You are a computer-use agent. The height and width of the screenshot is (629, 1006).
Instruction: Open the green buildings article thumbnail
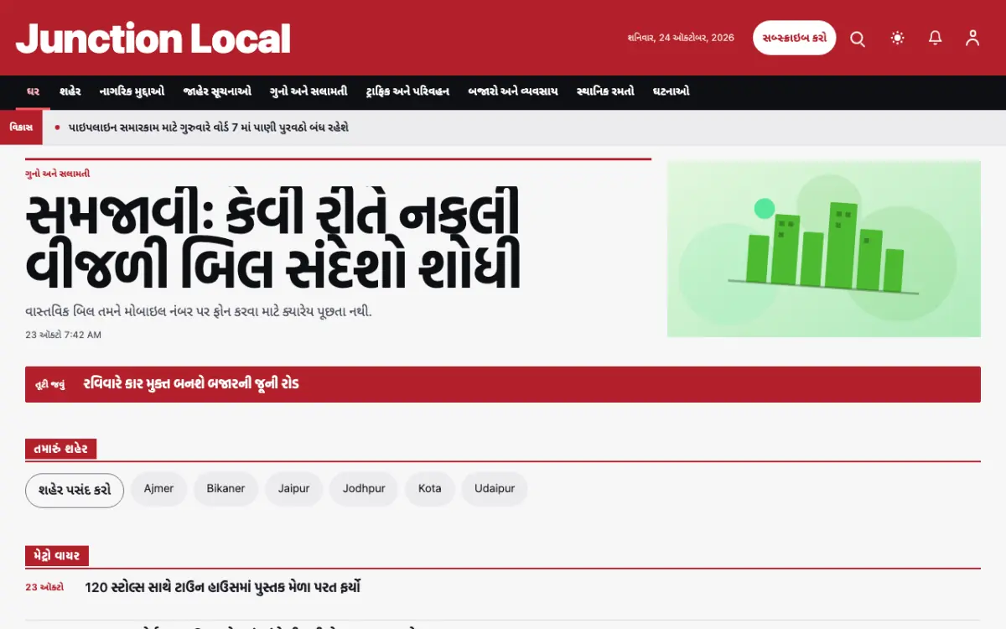(x=824, y=249)
